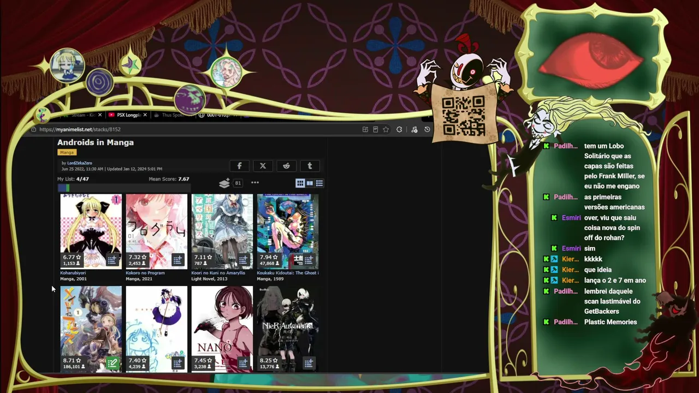Screen dimensions: 699x393
Task: Share the stack on Tumblr
Action: (310, 166)
